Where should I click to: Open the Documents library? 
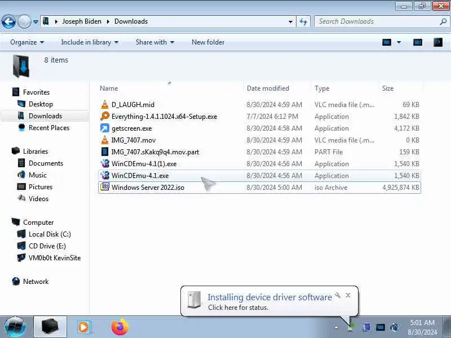(46, 163)
